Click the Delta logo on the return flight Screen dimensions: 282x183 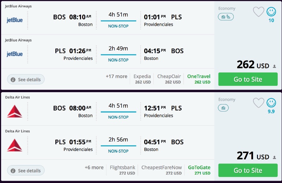15,145
